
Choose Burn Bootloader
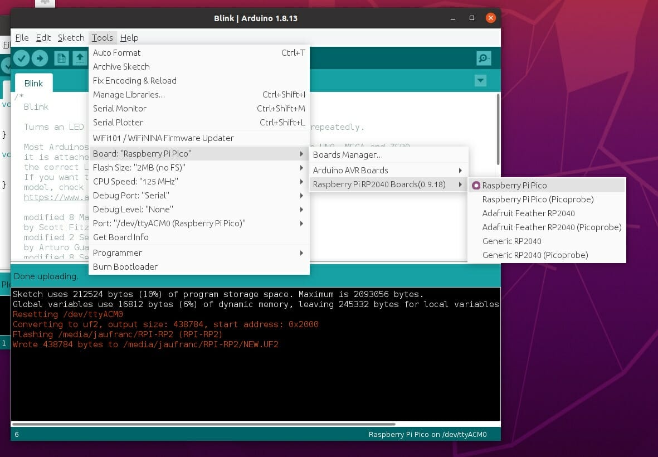[199, 267]
